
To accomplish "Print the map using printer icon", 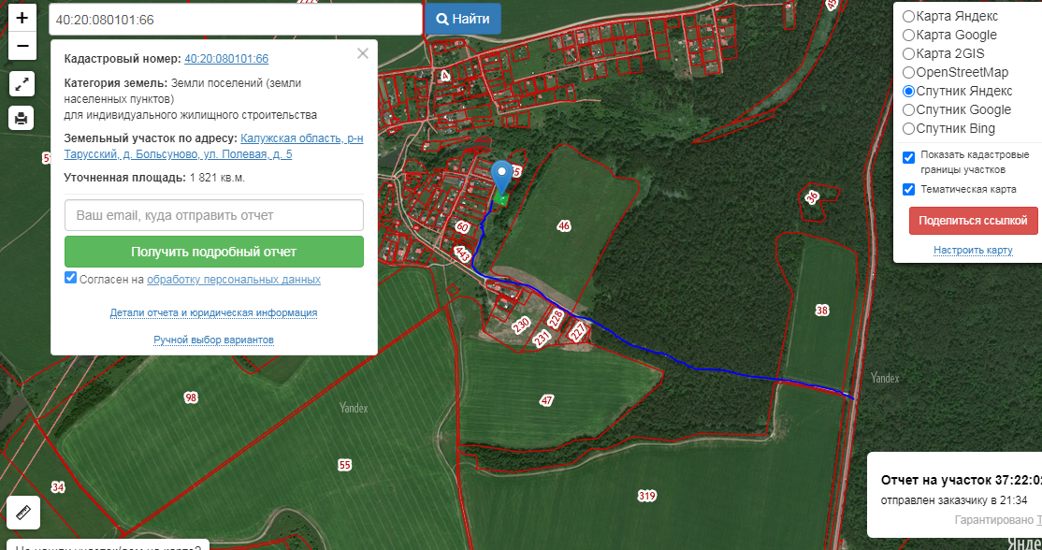I will coord(22,118).
